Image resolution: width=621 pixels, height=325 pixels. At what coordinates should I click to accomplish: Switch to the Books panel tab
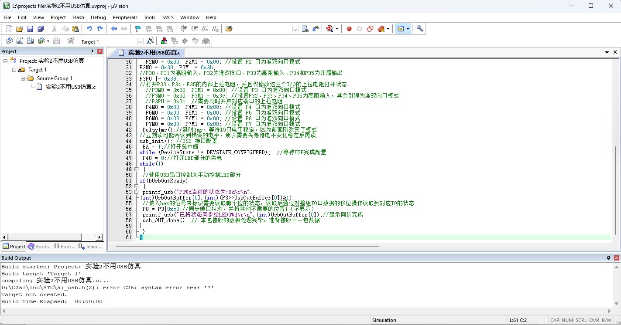pos(39,247)
